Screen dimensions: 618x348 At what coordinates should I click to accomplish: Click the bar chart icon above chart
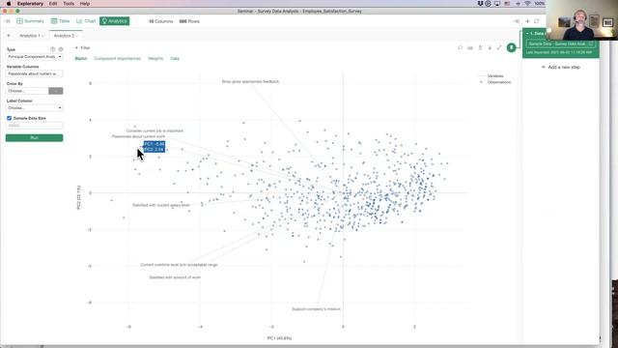coord(470,47)
